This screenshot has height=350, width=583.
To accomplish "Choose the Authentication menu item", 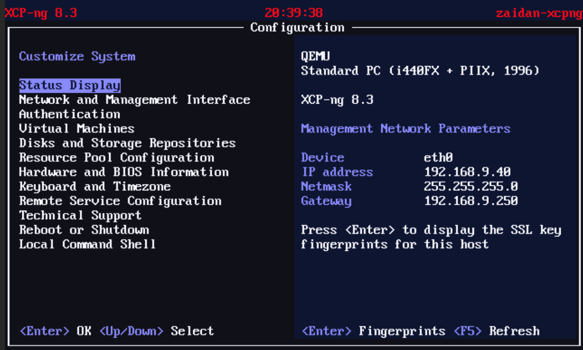I will [69, 114].
